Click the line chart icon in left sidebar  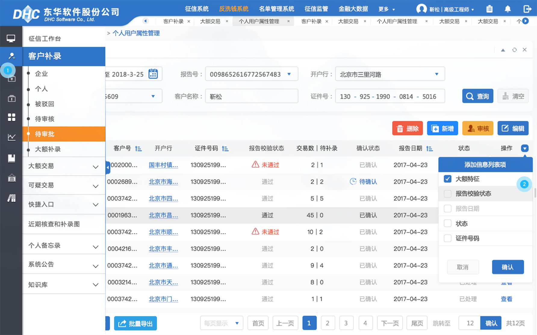click(x=11, y=137)
